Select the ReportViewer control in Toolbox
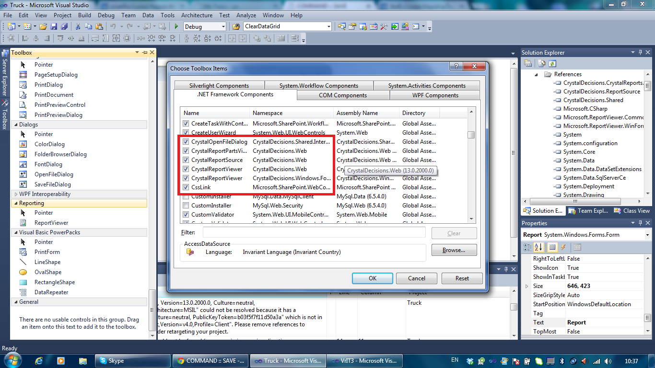 (x=51, y=223)
